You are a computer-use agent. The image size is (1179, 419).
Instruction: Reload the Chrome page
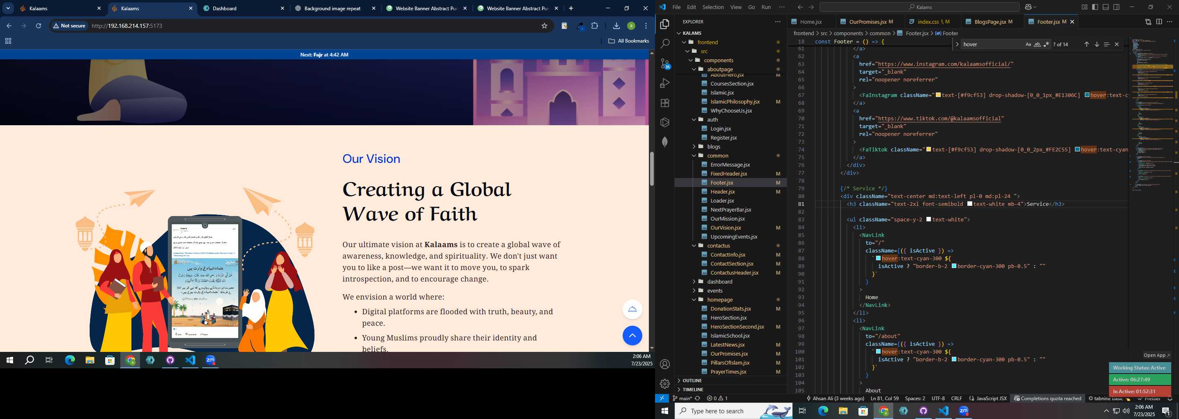point(38,26)
